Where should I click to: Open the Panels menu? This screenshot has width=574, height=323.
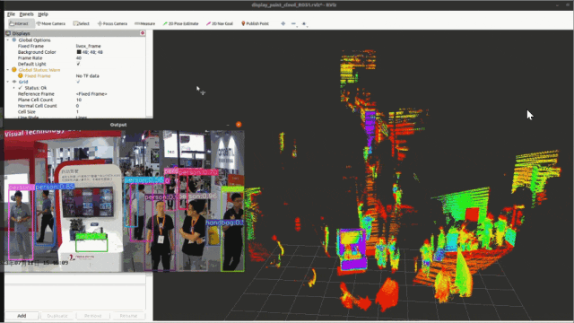[26, 14]
